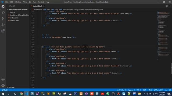Change the UTF-8 encoding in status bar
The width and height of the screenshot is (172, 96).
[x=139, y=90]
